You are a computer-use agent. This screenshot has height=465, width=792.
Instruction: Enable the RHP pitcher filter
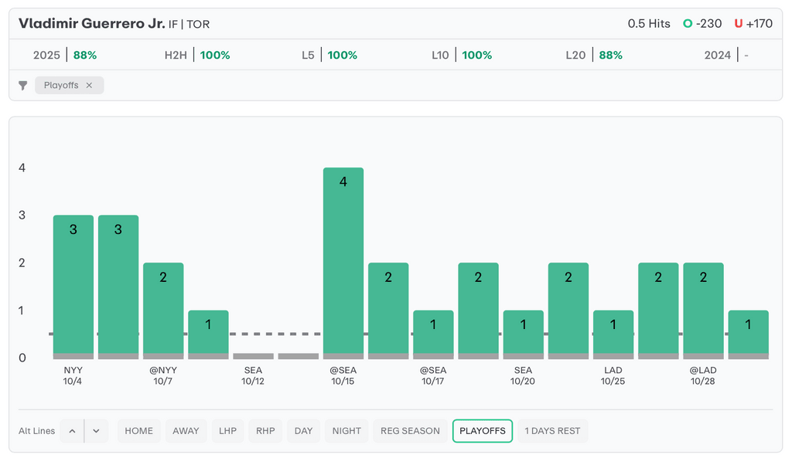point(265,431)
